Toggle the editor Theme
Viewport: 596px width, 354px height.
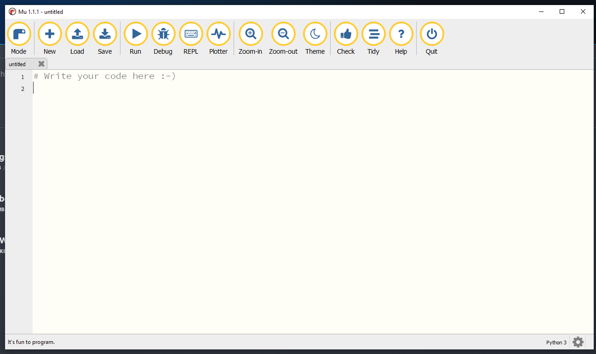(315, 34)
